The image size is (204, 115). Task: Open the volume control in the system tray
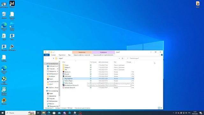186,113
